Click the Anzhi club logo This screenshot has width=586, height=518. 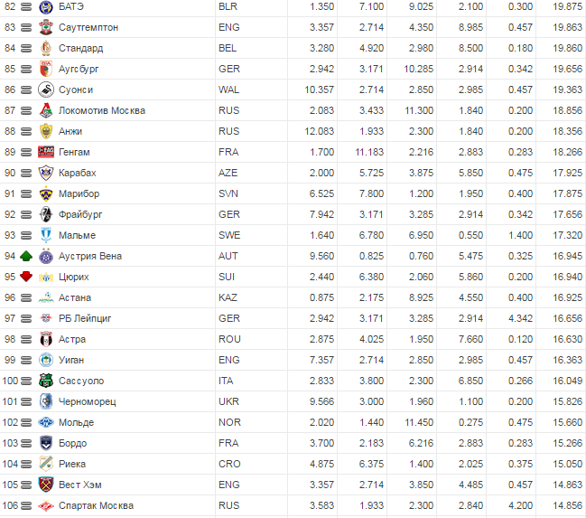46,131
